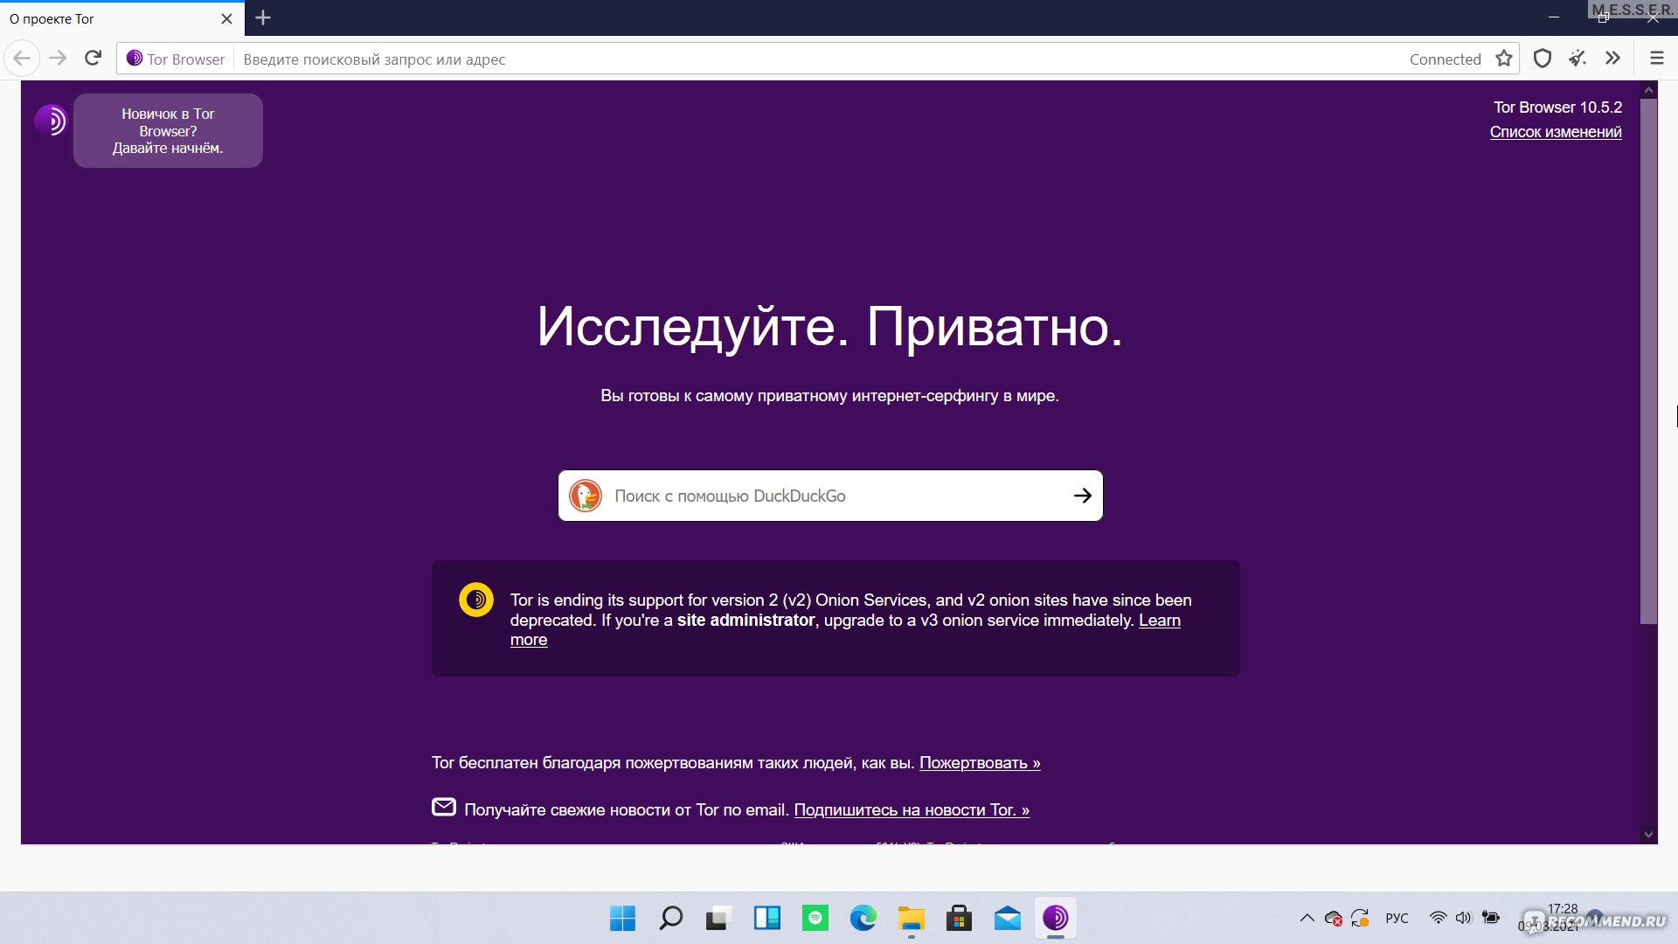Expand Tor changelog list link
This screenshot has height=944, width=1678.
point(1555,131)
